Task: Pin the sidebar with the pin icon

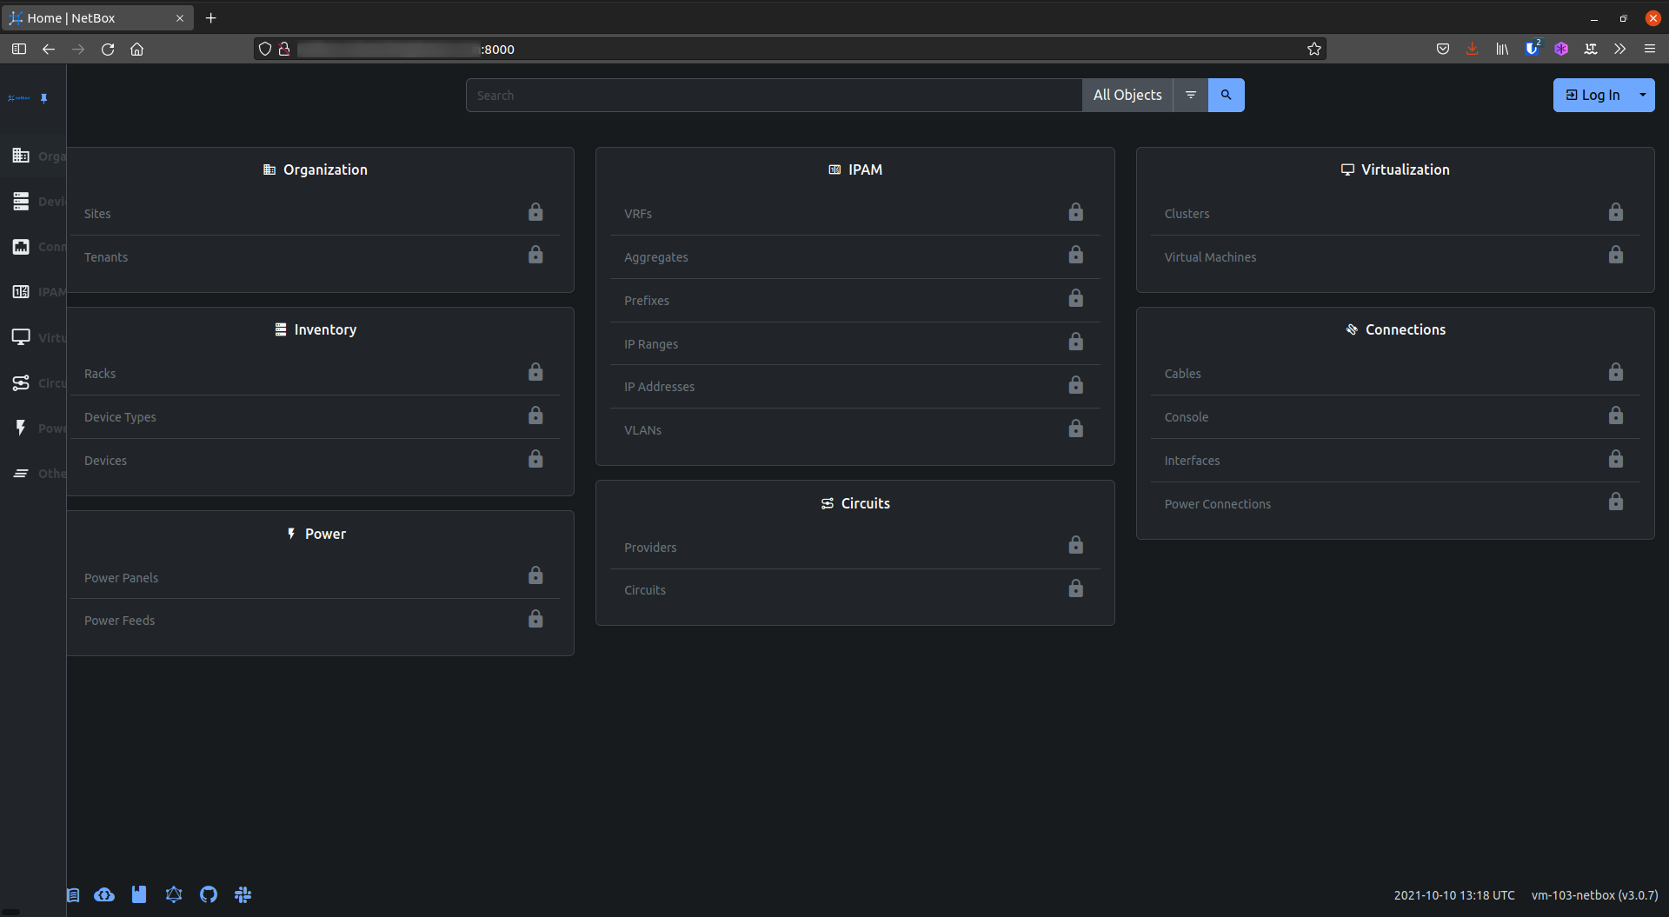Action: [x=44, y=98]
